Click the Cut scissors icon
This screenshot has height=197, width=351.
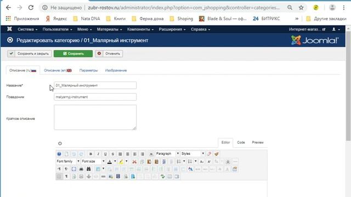pos(134,161)
